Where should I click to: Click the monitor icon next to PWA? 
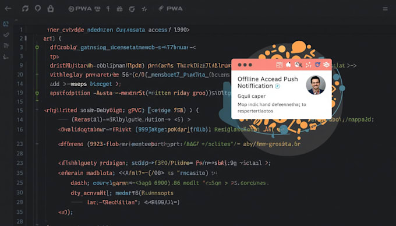click(x=97, y=9)
